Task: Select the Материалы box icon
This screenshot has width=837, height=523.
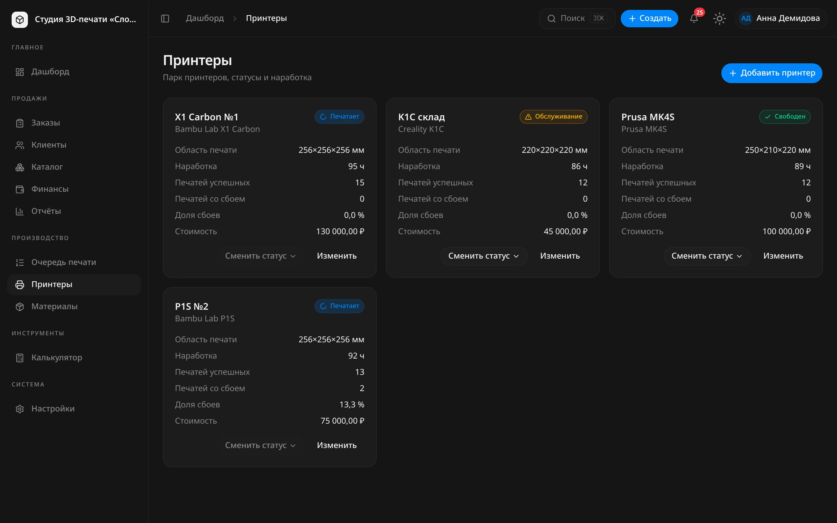Action: [x=20, y=307]
